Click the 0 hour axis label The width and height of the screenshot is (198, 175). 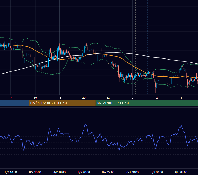click(132, 98)
